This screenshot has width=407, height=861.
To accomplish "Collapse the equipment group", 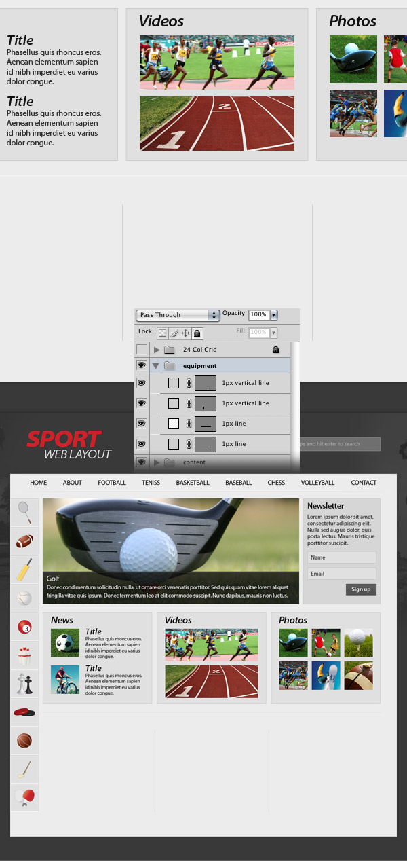I will 156,366.
